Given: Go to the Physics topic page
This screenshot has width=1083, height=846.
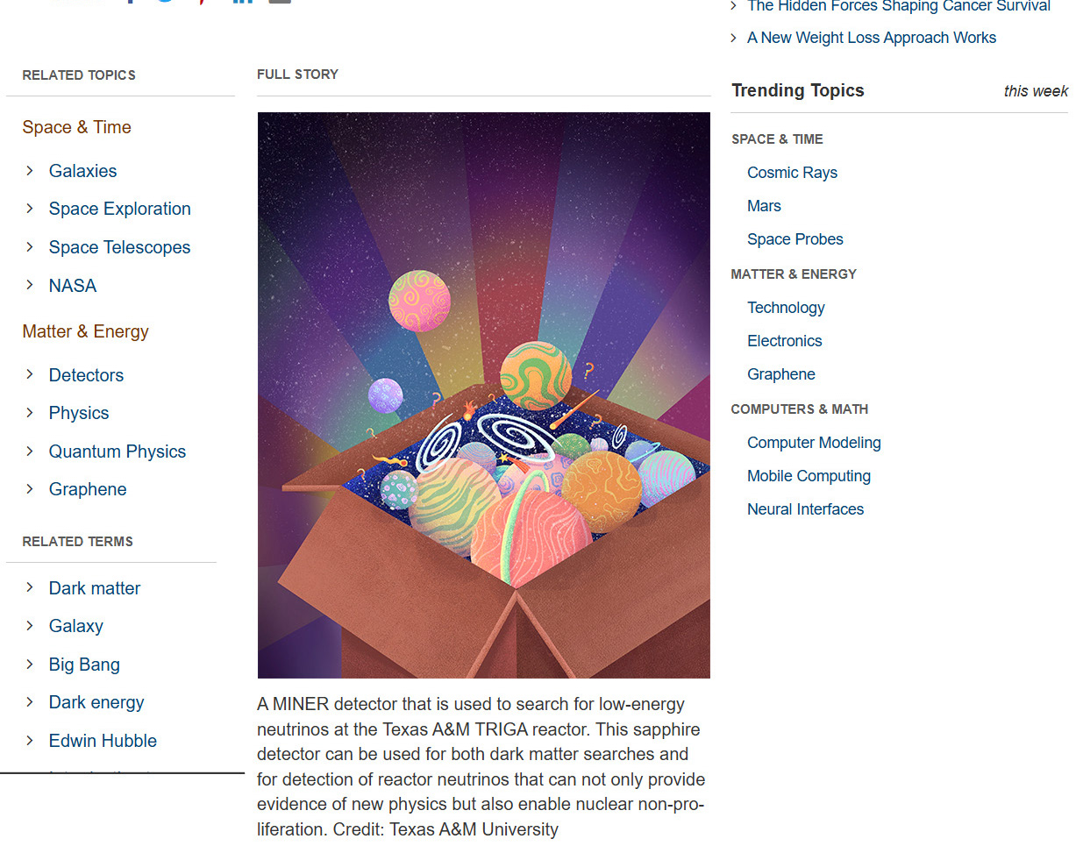Looking at the screenshot, I should (x=79, y=413).
